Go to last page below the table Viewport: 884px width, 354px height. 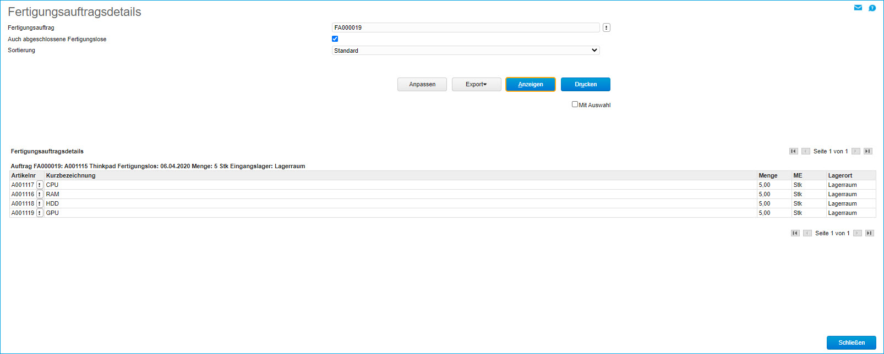[869, 233]
